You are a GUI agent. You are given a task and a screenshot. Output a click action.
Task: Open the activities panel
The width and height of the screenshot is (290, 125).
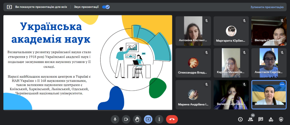pyautogui.click(x=271, y=119)
